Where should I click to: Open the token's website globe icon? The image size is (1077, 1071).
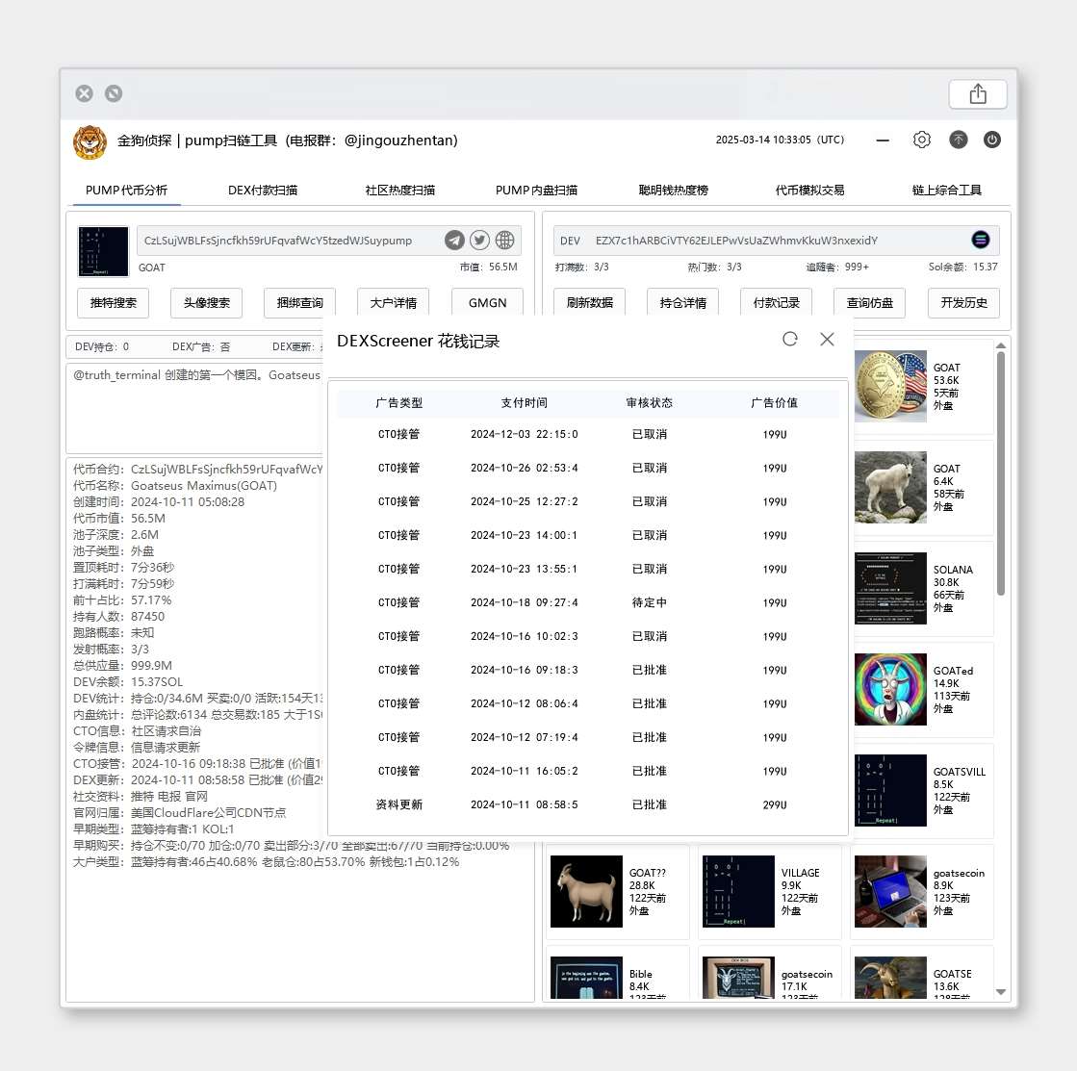coord(505,241)
